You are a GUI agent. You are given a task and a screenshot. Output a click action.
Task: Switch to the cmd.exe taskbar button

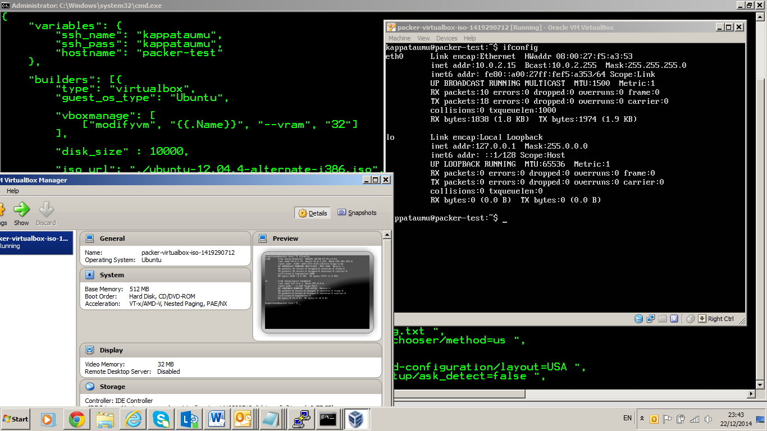pyautogui.click(x=328, y=419)
